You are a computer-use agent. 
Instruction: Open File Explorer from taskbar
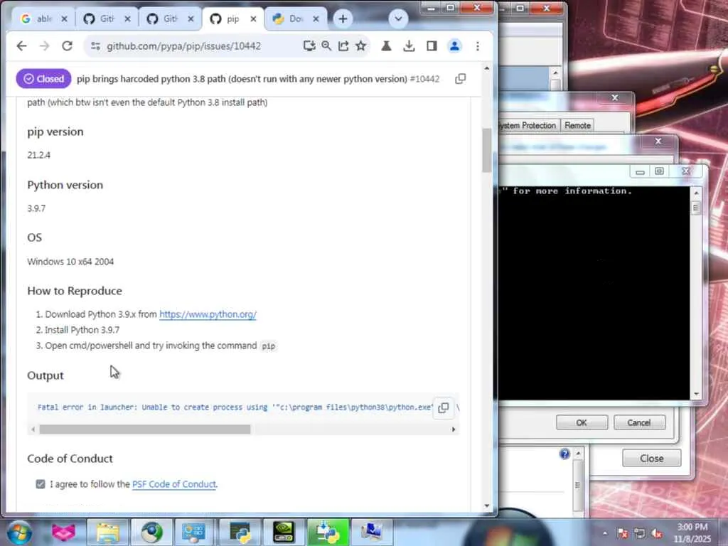coord(108,532)
